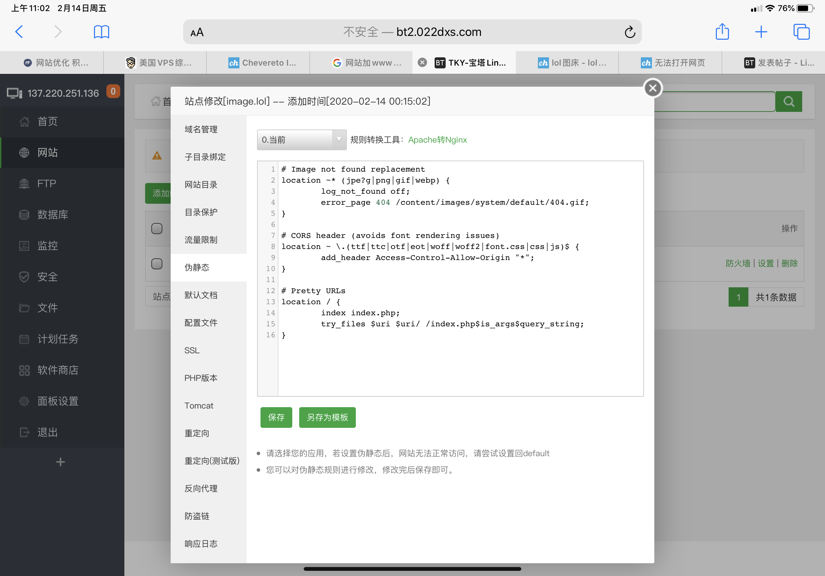Open the SSL section
Image resolution: width=825 pixels, height=576 pixels.
point(208,351)
